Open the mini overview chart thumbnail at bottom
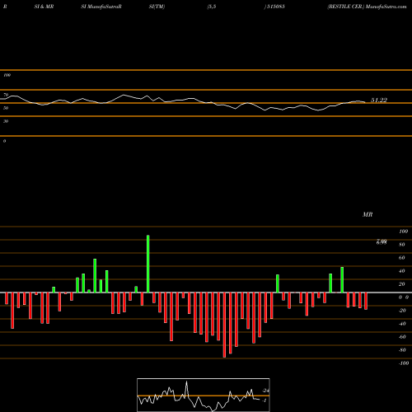The height and width of the screenshot is (412, 412). point(204,395)
